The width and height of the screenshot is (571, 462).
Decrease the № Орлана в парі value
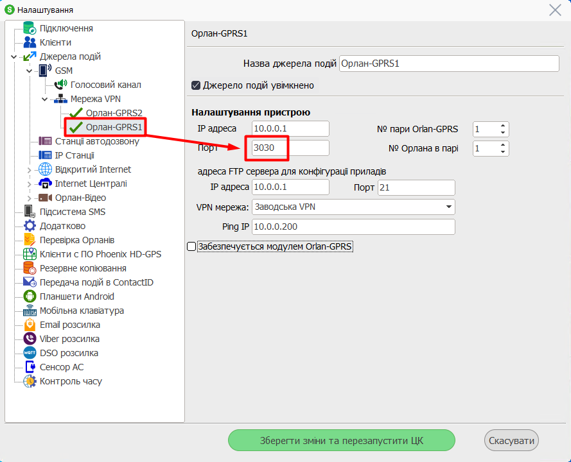pos(503,152)
